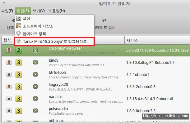Uncheck the btrfs-tools update checkbox

tap(35, 74)
